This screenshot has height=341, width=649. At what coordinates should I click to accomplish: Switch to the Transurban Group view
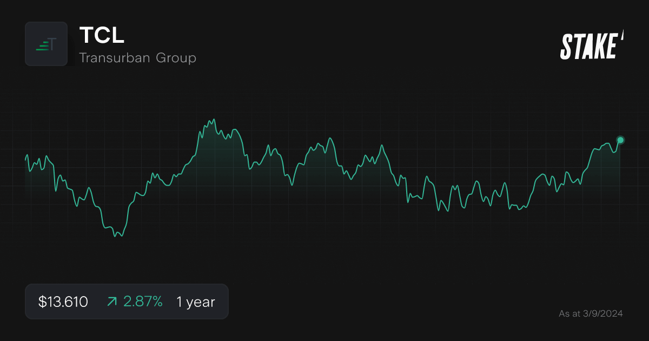point(138,57)
